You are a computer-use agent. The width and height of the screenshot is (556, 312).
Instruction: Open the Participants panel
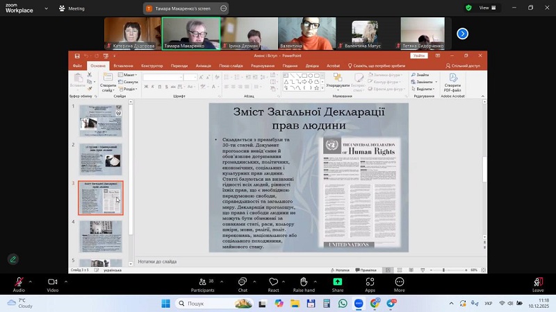coord(203,282)
